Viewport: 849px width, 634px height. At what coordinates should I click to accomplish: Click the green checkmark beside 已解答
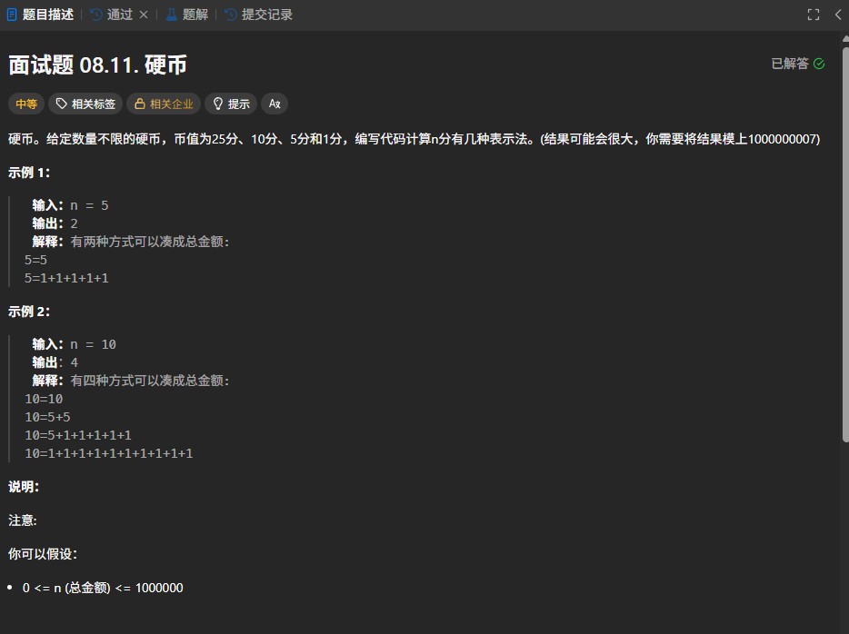[x=819, y=64]
